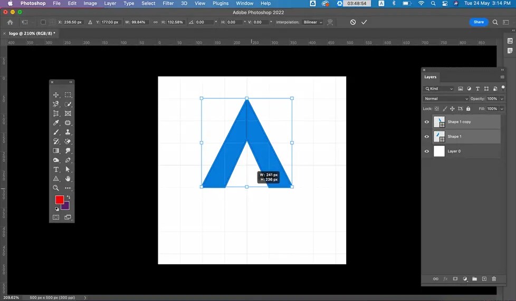Open the Opacity slider dropdown arrow

pyautogui.click(x=502, y=98)
